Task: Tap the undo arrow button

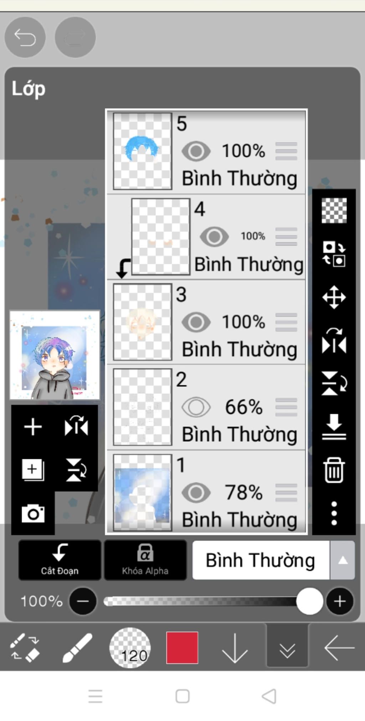Action: (25, 37)
